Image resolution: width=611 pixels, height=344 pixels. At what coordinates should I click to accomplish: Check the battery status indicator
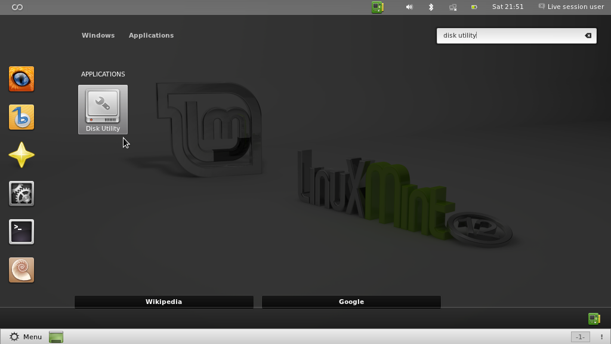coord(474,7)
